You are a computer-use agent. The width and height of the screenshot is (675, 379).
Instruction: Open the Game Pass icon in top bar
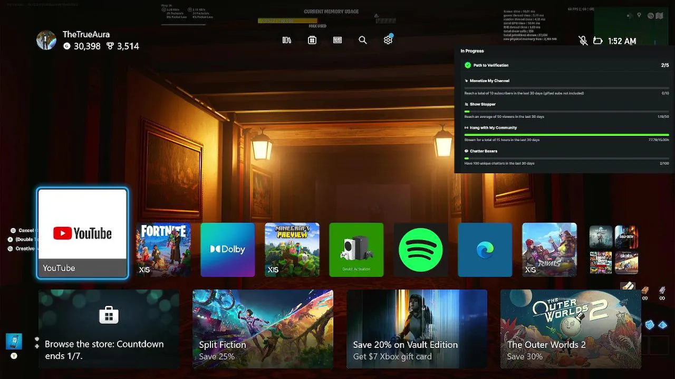tap(337, 40)
